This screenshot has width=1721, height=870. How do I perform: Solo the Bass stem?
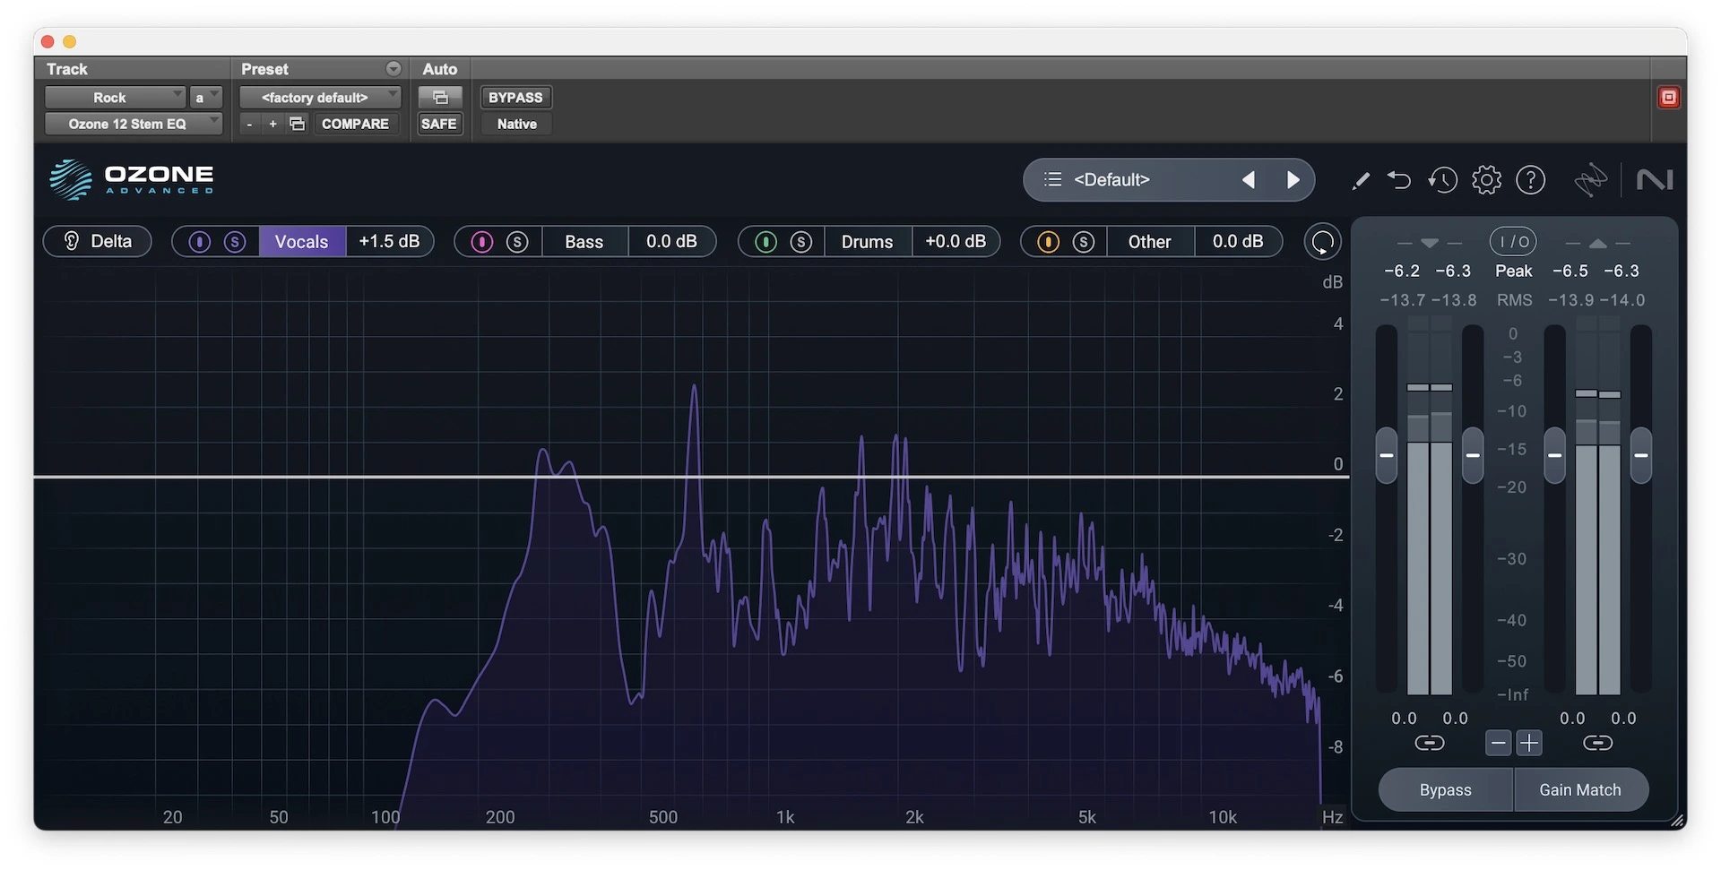coord(517,242)
